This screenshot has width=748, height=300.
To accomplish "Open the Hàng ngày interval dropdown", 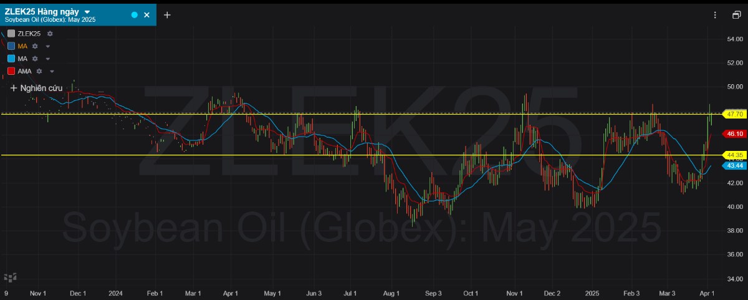I will [87, 12].
